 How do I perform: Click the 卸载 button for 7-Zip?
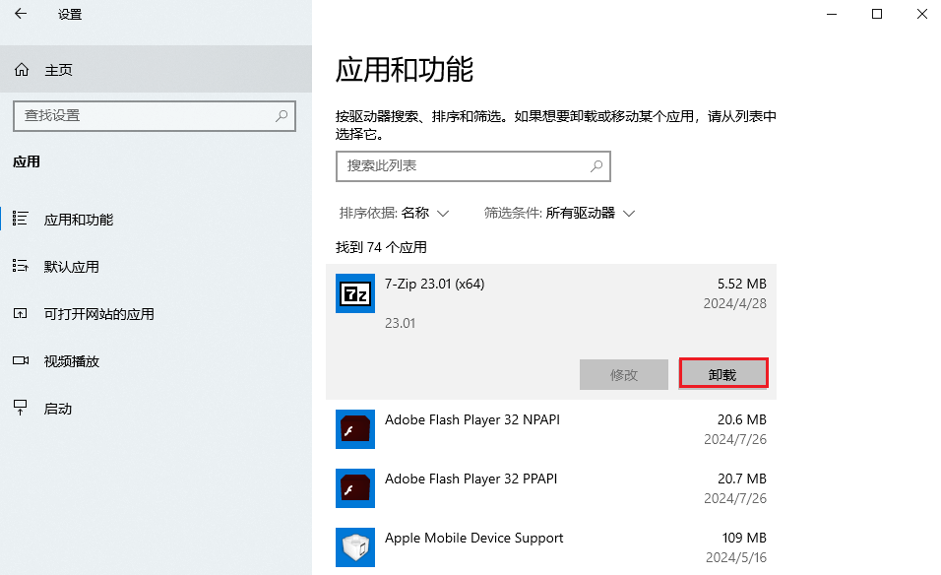coord(723,373)
